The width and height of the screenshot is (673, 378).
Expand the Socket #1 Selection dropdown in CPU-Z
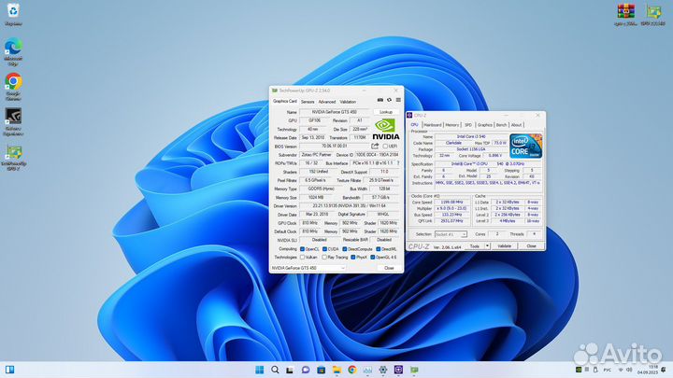pos(451,234)
